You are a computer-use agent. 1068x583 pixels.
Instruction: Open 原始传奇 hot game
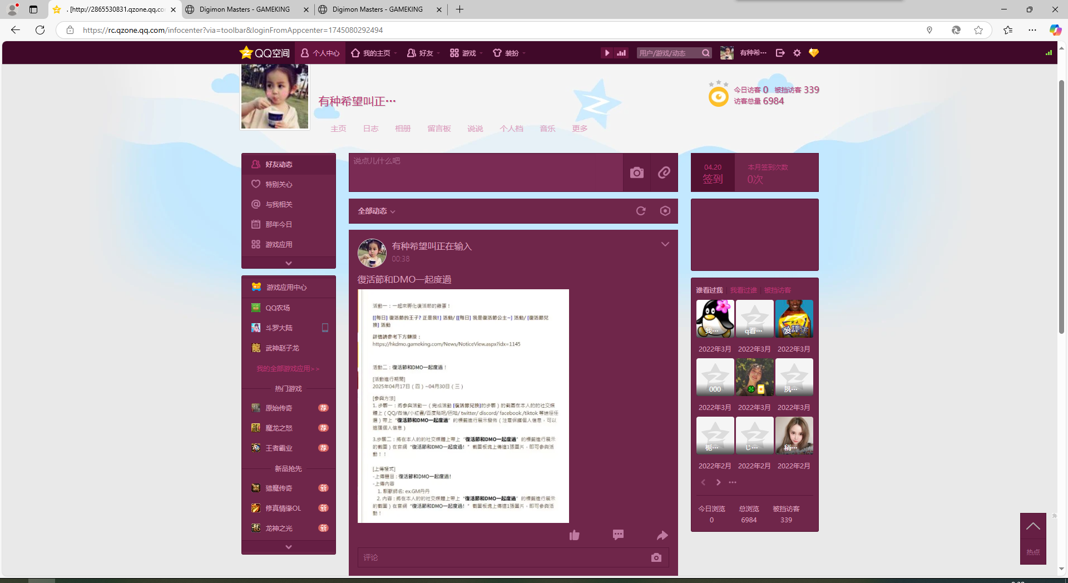pos(289,408)
